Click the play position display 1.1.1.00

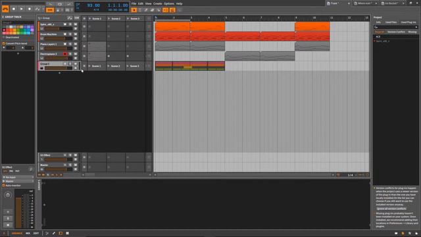click(x=118, y=5)
